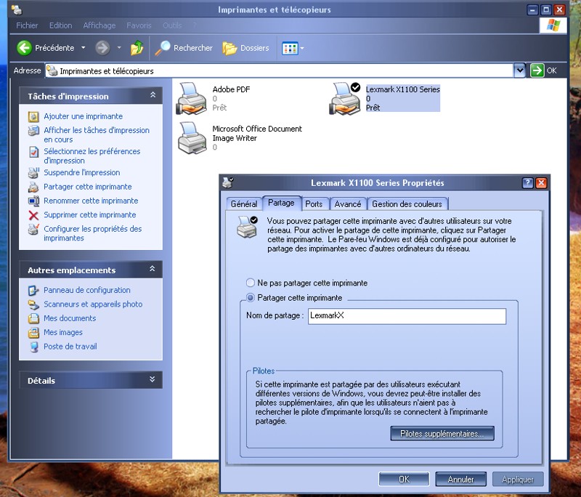Image resolution: width=581 pixels, height=497 pixels.
Task: Open the address bar dropdown arrow
Action: point(519,70)
